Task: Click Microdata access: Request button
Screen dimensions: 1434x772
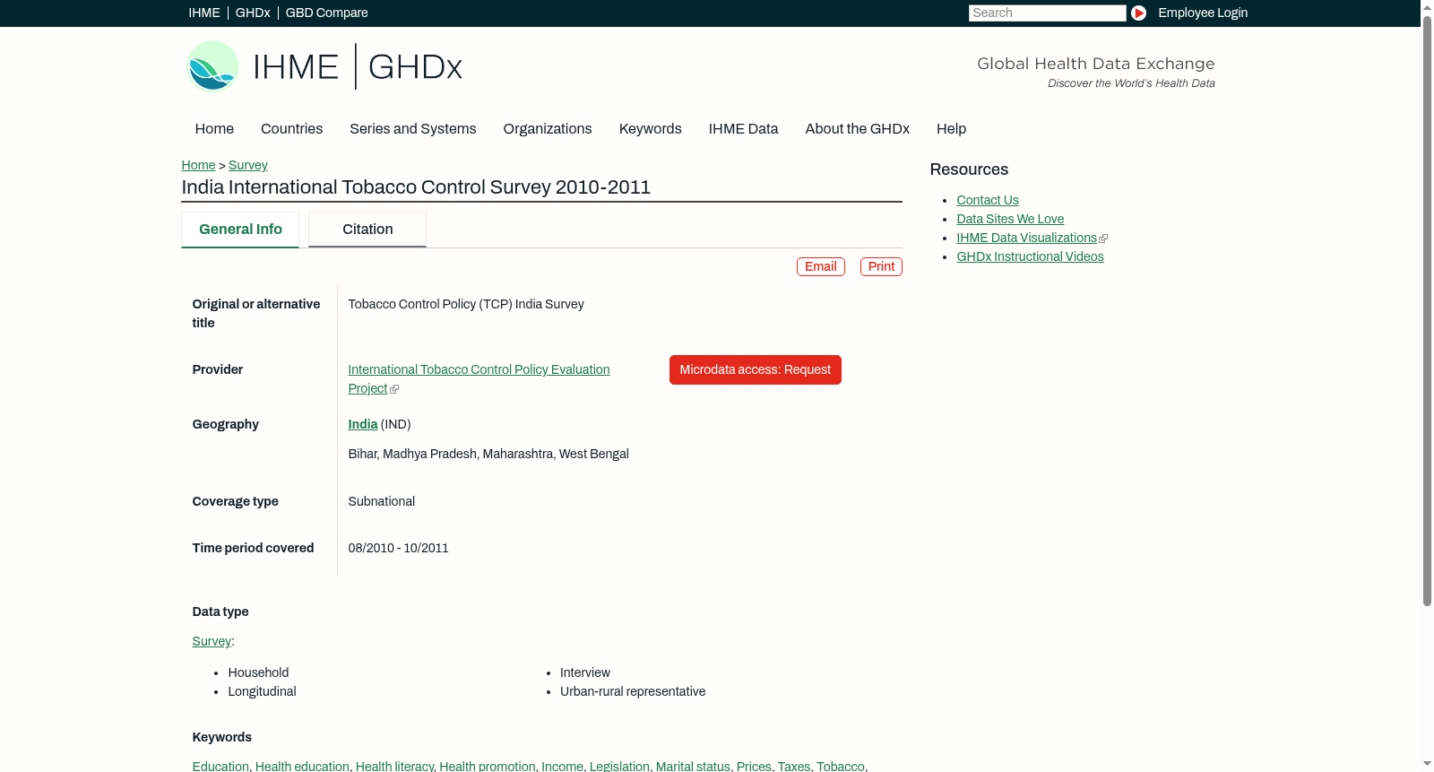Action: tap(756, 369)
